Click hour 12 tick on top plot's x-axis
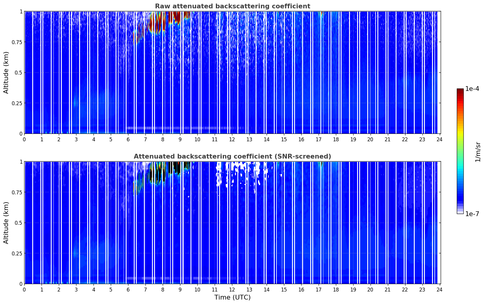The height and width of the screenshot is (304, 484). 232,139
